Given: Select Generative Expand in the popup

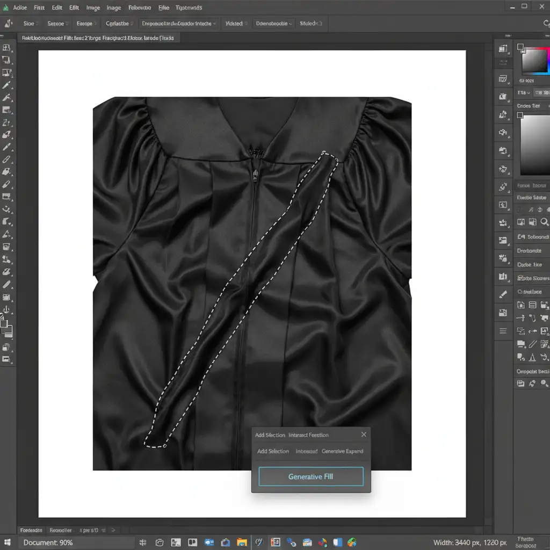Looking at the screenshot, I should [342, 451].
